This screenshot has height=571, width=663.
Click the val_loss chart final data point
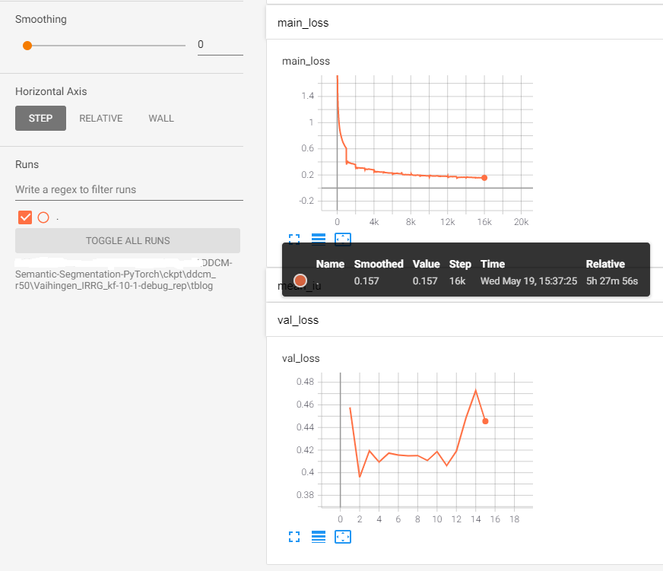click(x=485, y=421)
